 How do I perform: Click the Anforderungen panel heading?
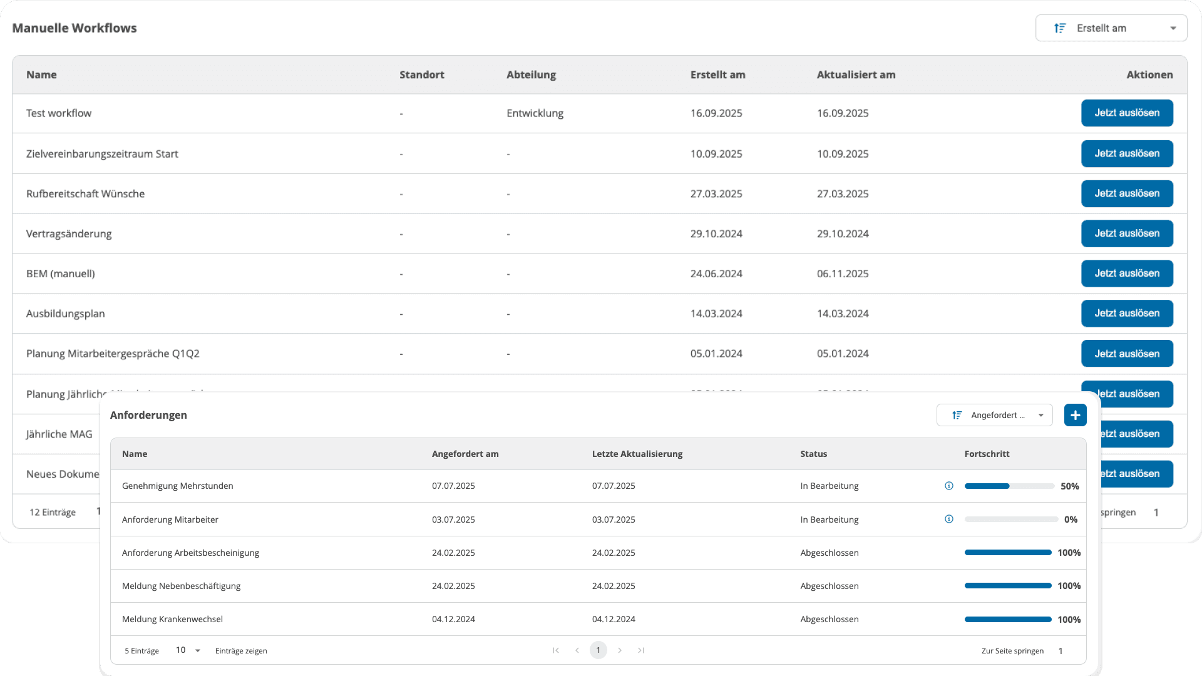coord(148,415)
